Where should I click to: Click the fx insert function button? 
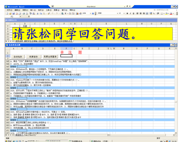coord(29,17)
